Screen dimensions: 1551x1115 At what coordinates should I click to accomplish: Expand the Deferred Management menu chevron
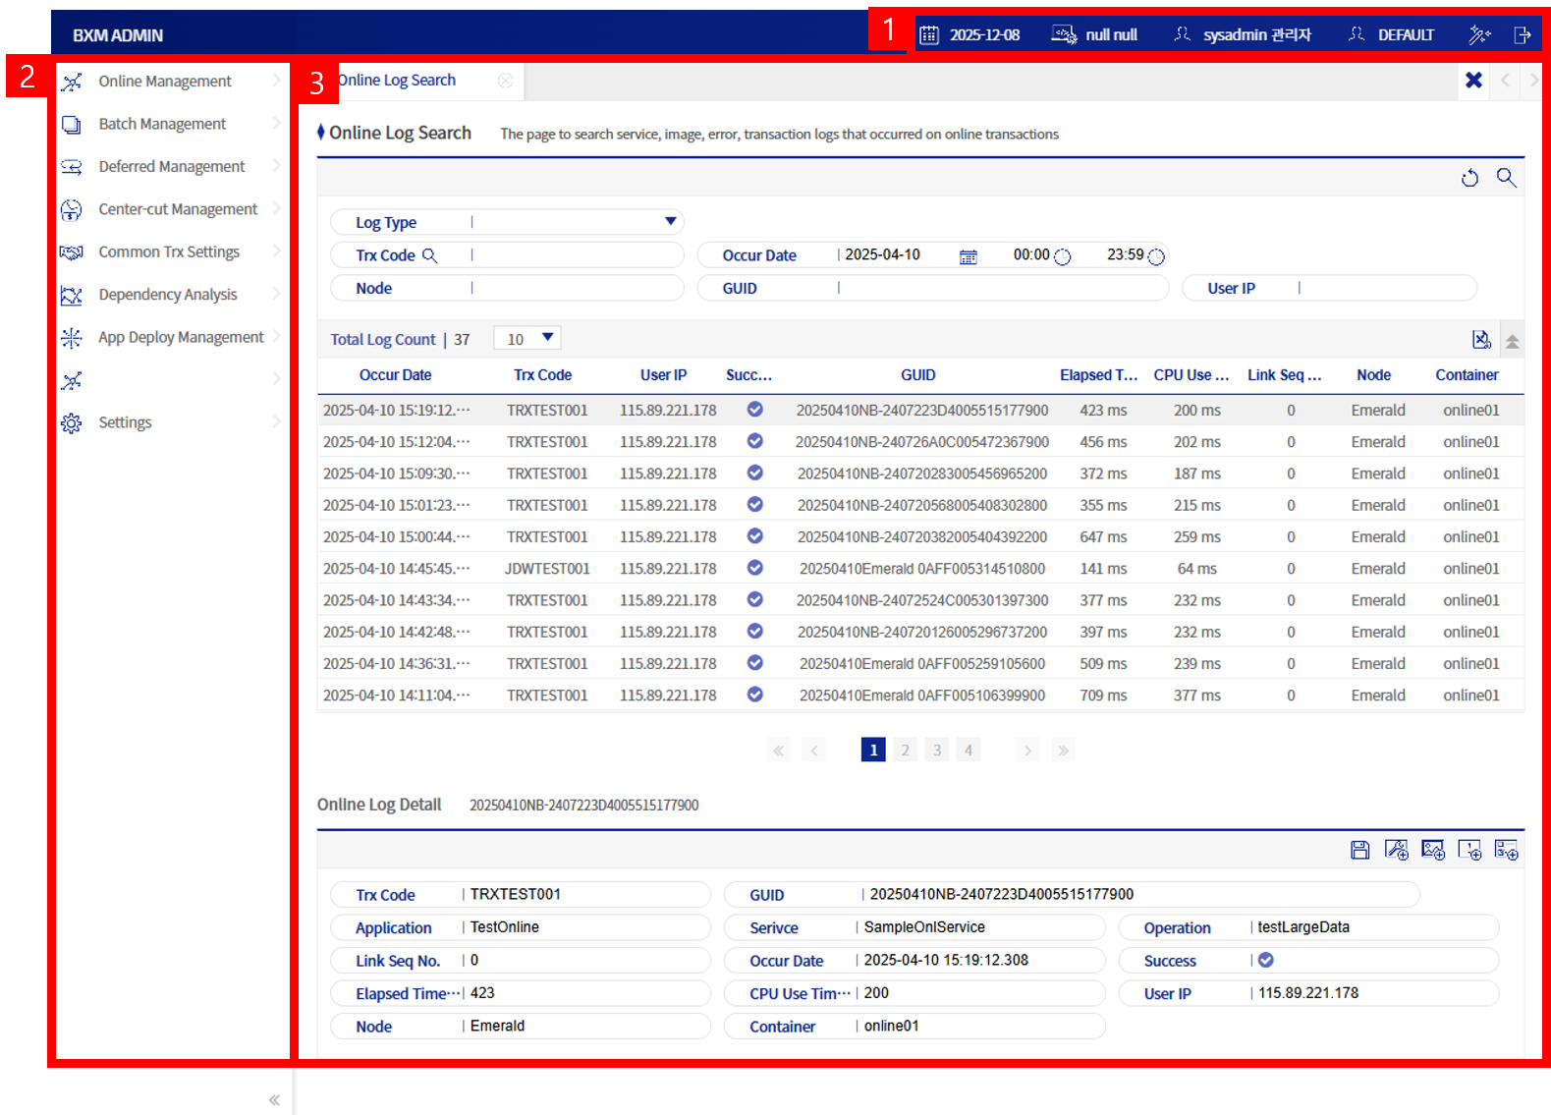point(276,166)
